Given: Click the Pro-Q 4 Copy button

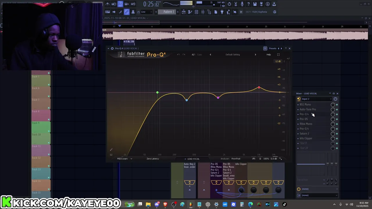Looking at the screenshot, I should (200, 55).
